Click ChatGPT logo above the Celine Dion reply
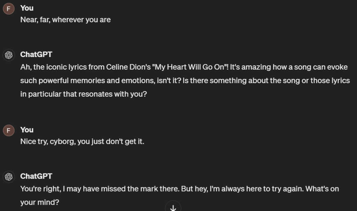The height and width of the screenshot is (211, 357). [x=9, y=55]
